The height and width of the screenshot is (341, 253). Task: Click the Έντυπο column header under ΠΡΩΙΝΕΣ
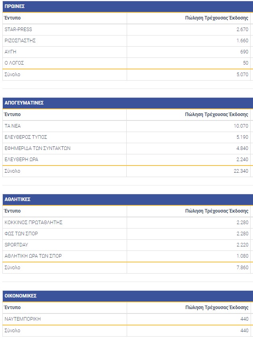[12, 18]
